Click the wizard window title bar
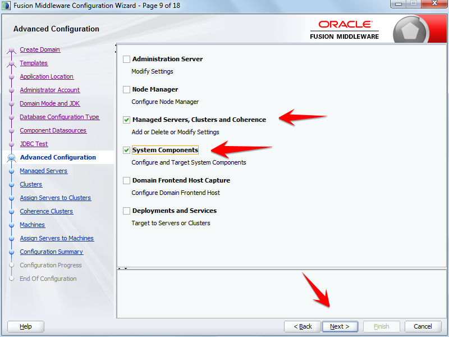Image resolution: width=449 pixels, height=337 pixels. 168,6
